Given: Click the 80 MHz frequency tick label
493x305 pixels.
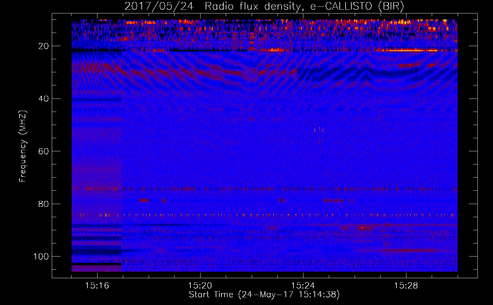Looking at the screenshot, I should tap(44, 204).
